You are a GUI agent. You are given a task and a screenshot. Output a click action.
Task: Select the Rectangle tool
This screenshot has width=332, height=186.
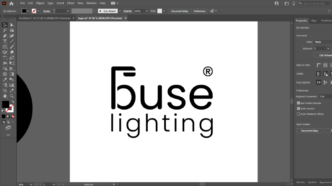[5, 47]
